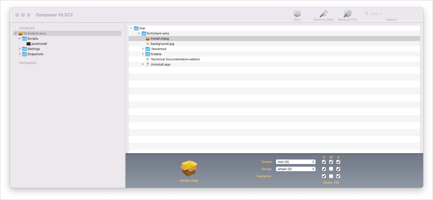Viewport: 433px width, 200px height.
Task: Click the Scripts label in sidebar
Action: tap(33, 39)
